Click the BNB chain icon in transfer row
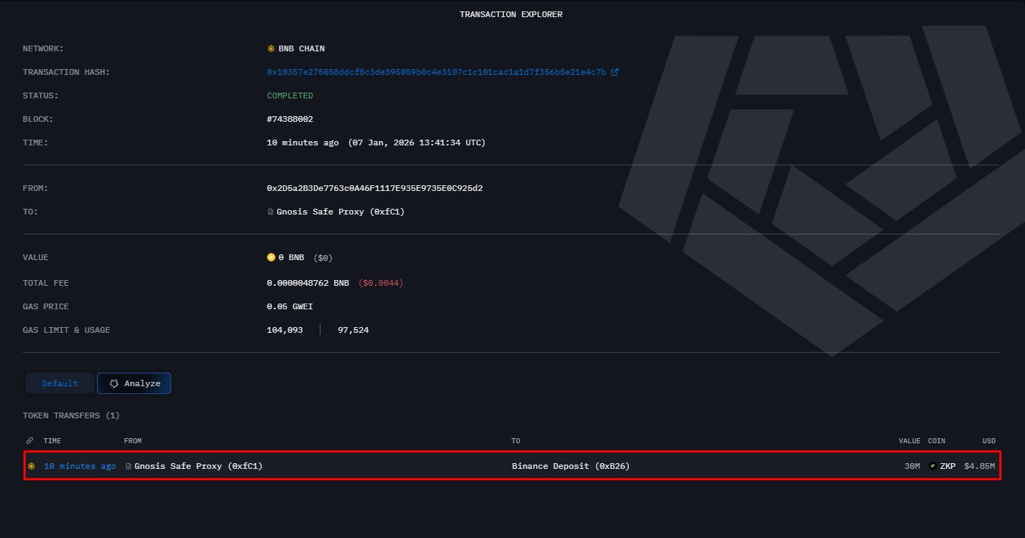1025x538 pixels. point(31,466)
